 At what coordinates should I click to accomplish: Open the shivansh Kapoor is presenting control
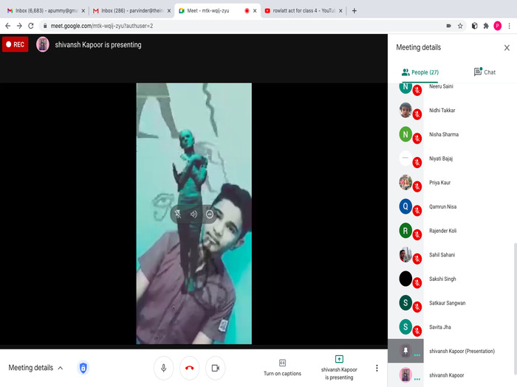coord(339,368)
